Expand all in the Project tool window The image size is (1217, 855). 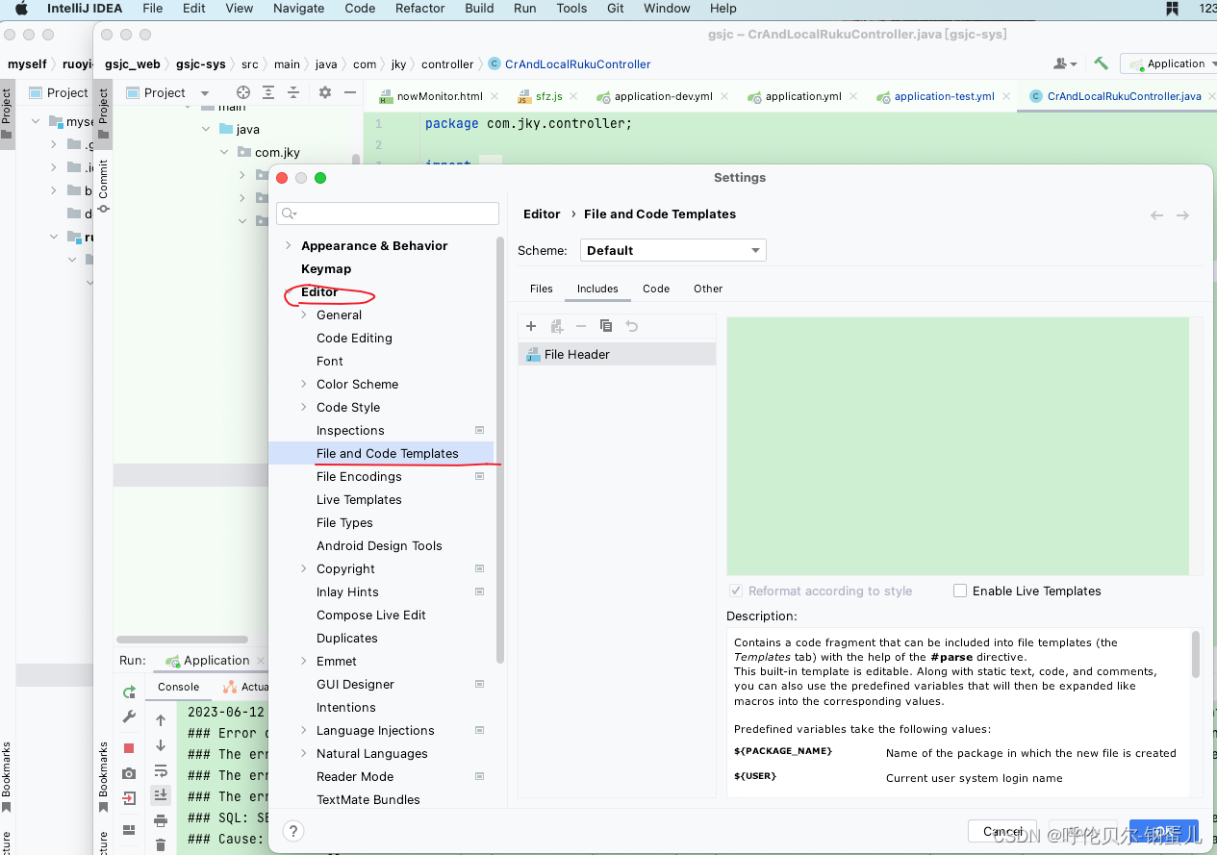pyautogui.click(x=268, y=92)
